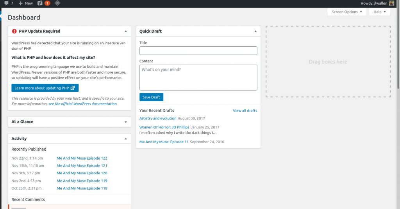The image size is (400, 209).
Task: Open the Artistry and evolution draft
Action: click(x=158, y=118)
